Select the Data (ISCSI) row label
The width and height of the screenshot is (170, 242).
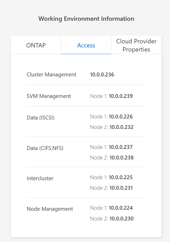(x=40, y=118)
